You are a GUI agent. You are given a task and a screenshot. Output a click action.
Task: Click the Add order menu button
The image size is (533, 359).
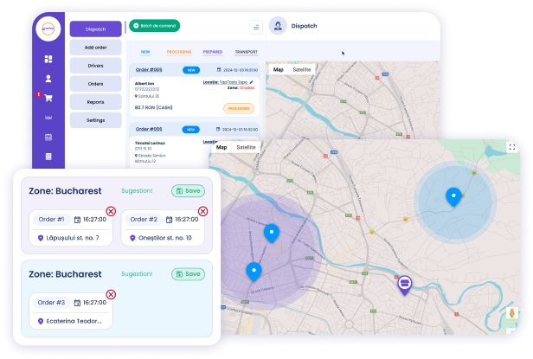pos(95,48)
